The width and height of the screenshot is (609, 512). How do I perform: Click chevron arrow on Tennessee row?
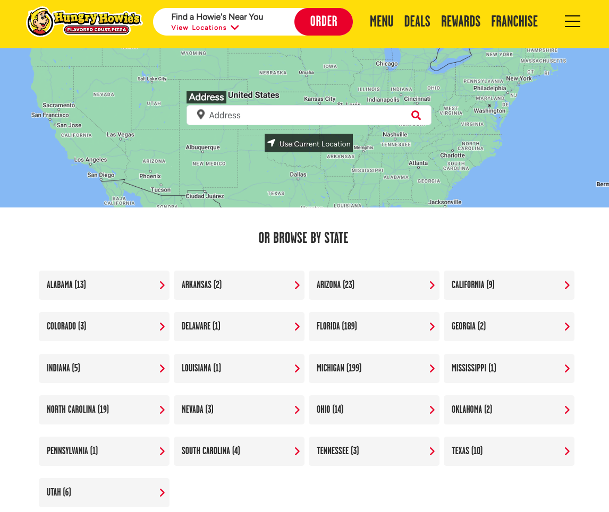point(432,452)
